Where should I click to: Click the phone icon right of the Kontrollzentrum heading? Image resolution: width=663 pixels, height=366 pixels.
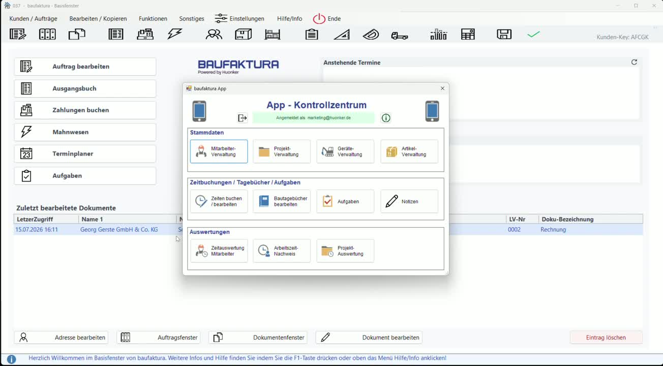click(432, 111)
